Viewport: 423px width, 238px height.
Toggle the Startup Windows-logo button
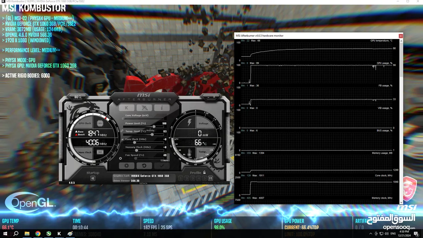pyautogui.click(x=93, y=178)
